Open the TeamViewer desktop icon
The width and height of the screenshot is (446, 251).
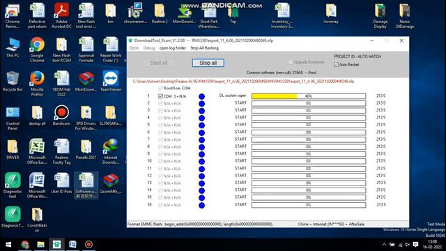pos(111,82)
